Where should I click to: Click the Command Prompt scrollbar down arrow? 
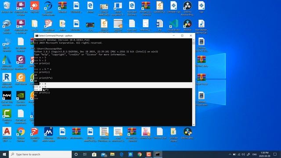[194, 124]
